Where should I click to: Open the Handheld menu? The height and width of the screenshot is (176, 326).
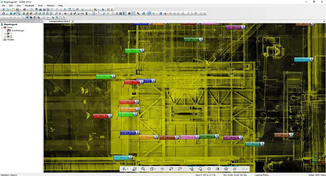point(29,5)
